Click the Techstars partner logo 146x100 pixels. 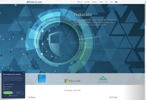click(x=103, y=79)
